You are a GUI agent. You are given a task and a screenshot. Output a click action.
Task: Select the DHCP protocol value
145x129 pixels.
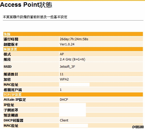coord(64,99)
